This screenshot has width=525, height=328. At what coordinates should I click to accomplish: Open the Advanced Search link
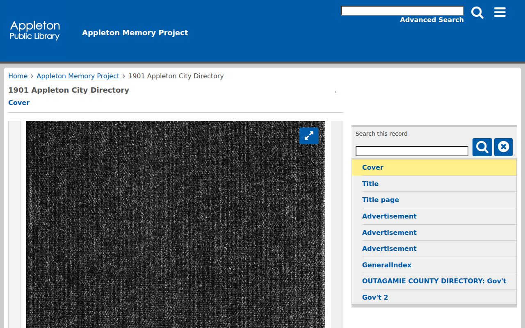coord(432,20)
